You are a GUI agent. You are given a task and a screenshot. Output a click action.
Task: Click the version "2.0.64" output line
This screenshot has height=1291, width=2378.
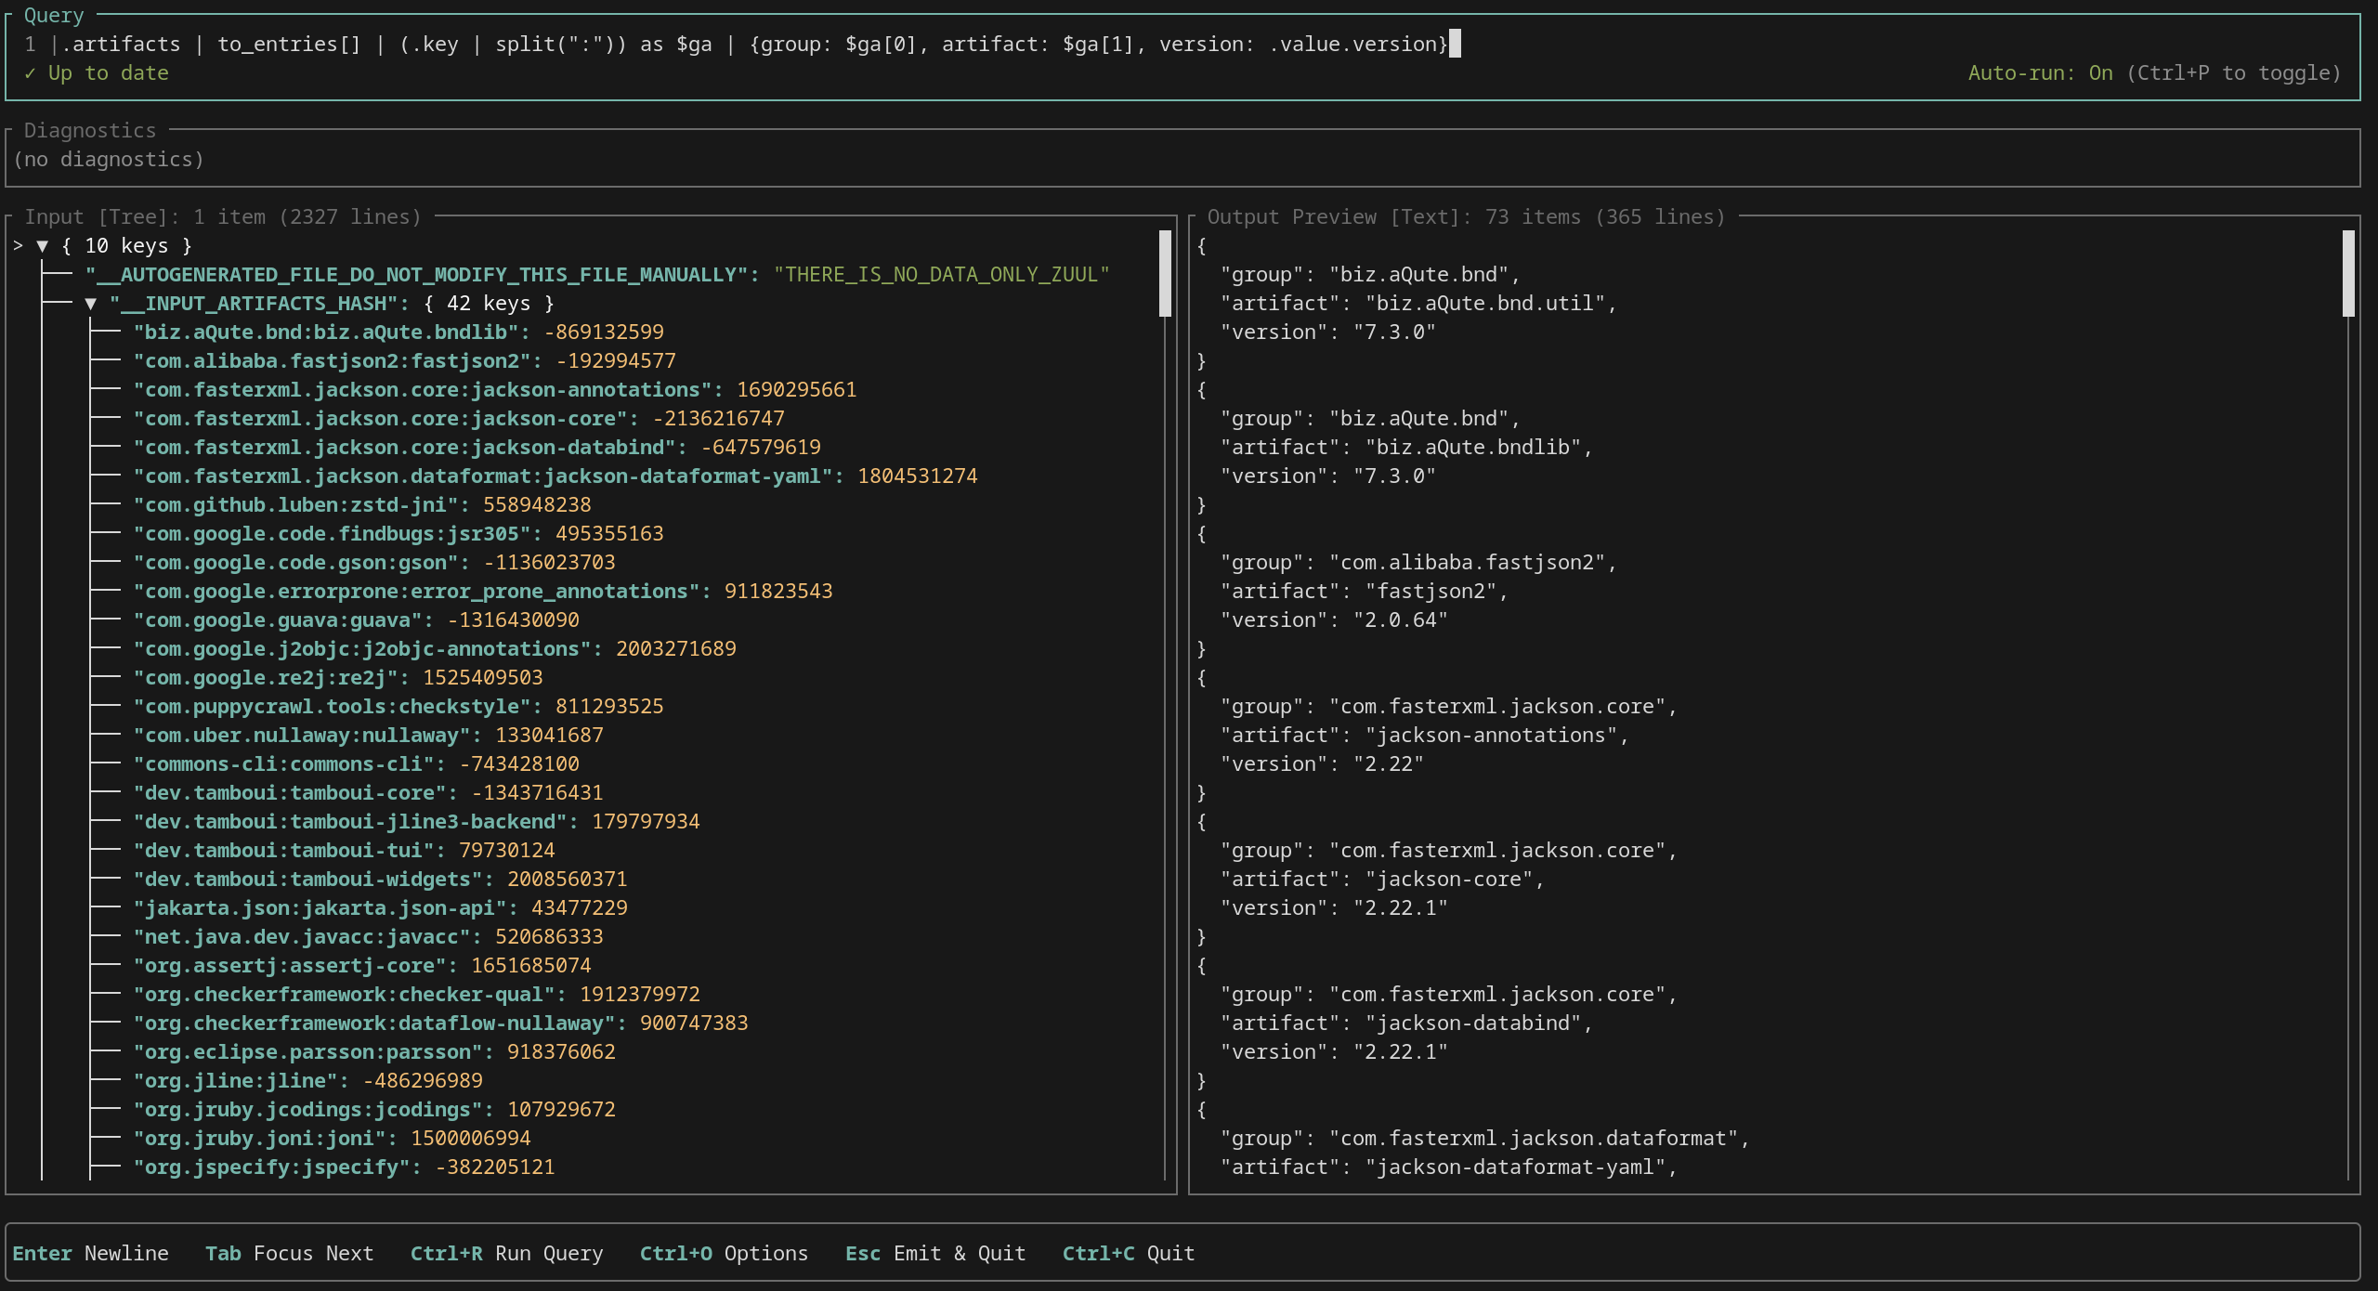[x=1334, y=620]
